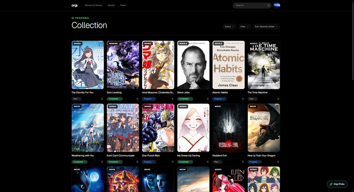354x192 pixels.
Task: Open How to Train Your Dragon poster
Action: [x=264, y=128]
